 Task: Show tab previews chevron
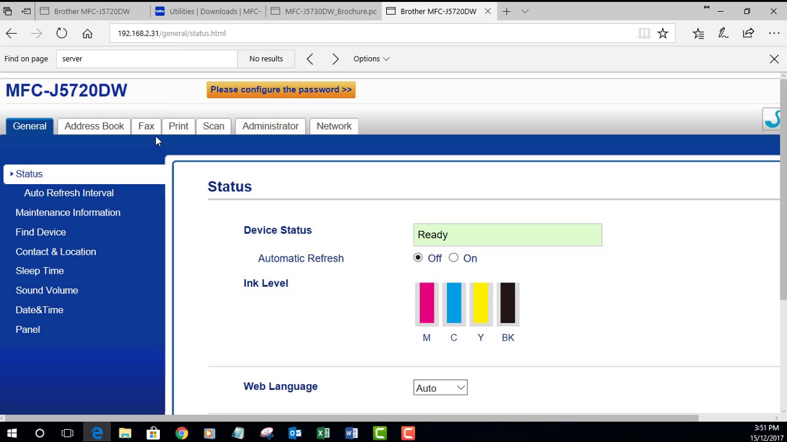pyautogui.click(x=525, y=11)
